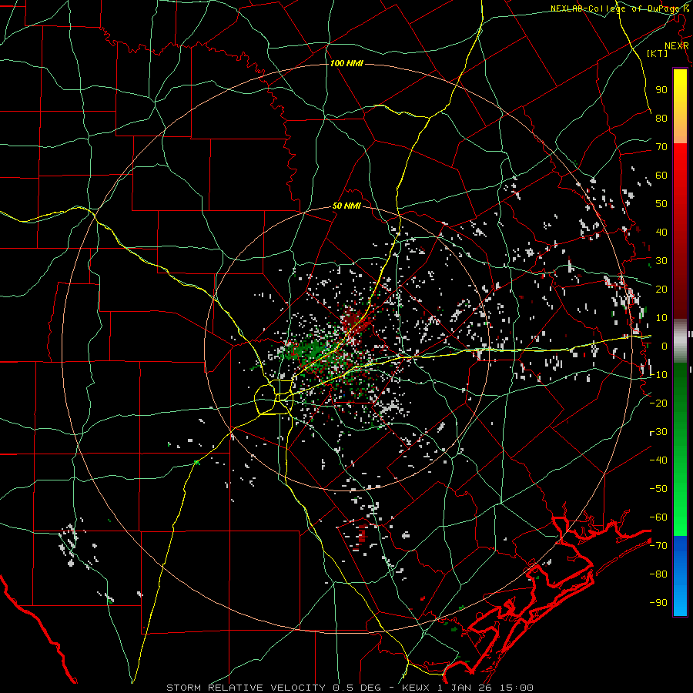The height and width of the screenshot is (693, 693).
Task: Click the -90 value on the velocity scale
Action: (x=658, y=603)
